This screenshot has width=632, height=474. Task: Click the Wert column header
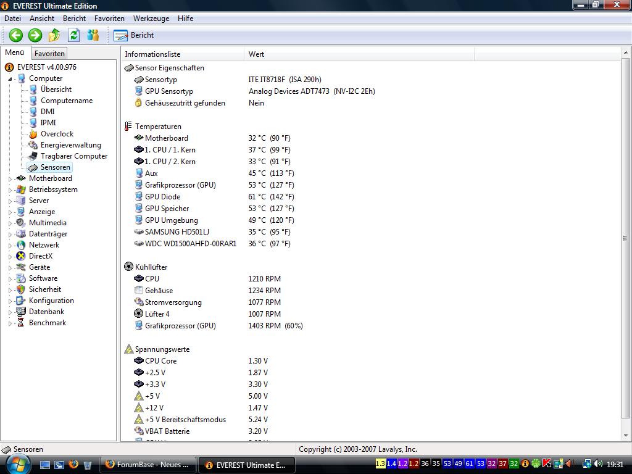click(x=360, y=54)
